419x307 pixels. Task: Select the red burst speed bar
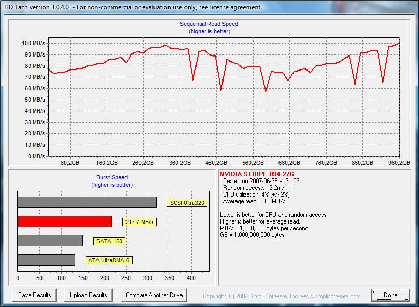point(65,221)
